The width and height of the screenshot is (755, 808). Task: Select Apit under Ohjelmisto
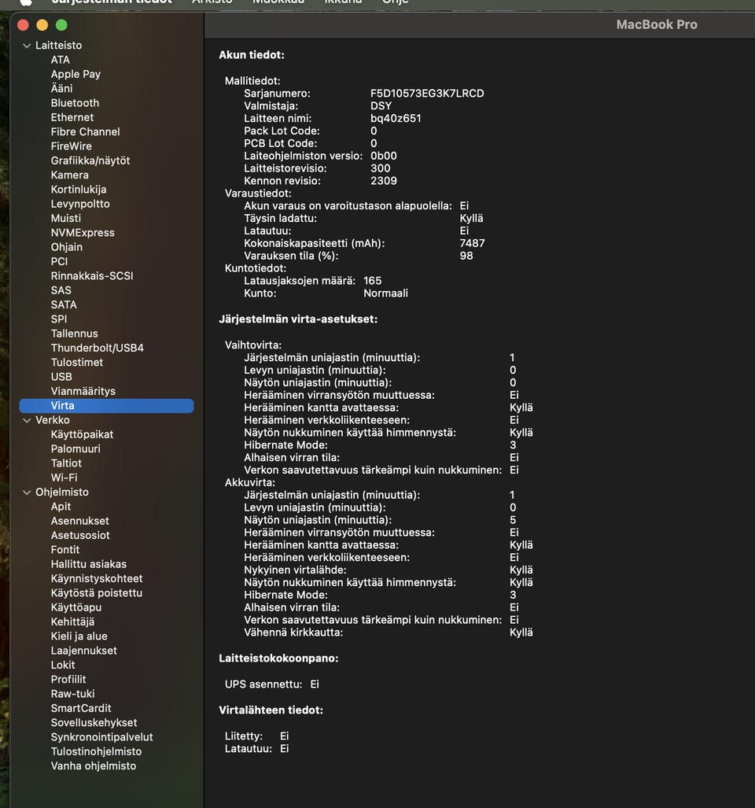tap(61, 507)
